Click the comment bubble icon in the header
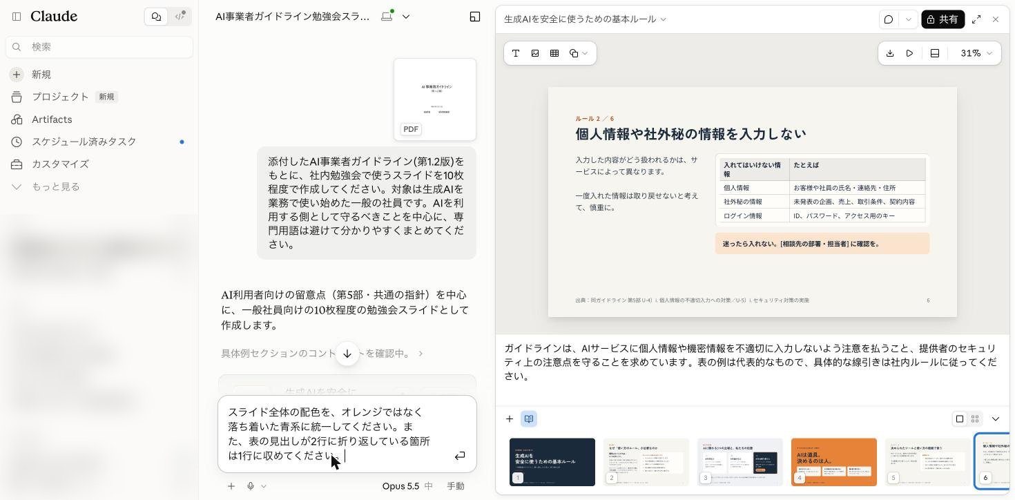 click(x=889, y=19)
